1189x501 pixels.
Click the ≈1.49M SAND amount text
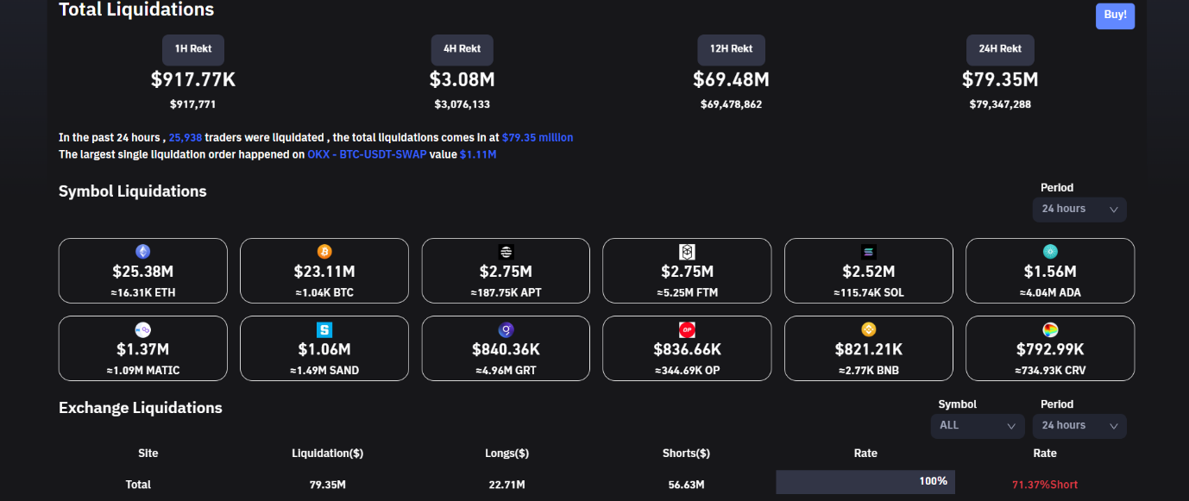(324, 370)
